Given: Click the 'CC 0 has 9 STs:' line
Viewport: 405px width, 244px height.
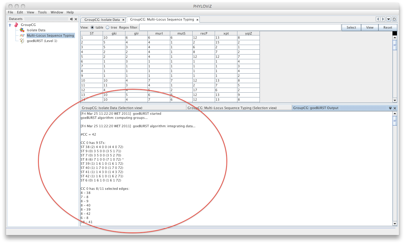Looking at the screenshot, I should click(x=93, y=143).
